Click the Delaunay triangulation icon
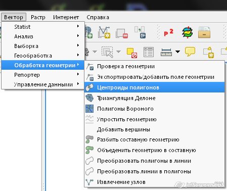Viewport: 227px width, 191px height. pyautogui.click(x=89, y=98)
